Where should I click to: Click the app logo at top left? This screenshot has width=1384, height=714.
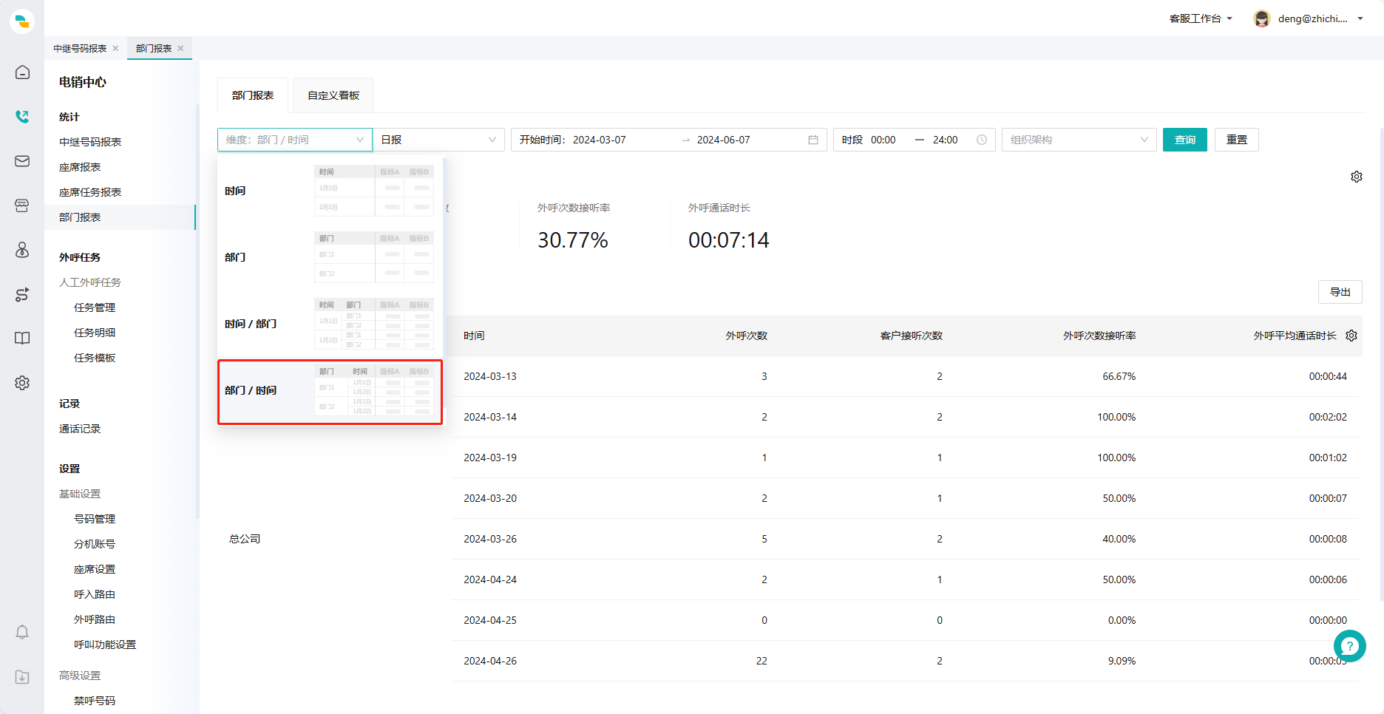point(22,21)
